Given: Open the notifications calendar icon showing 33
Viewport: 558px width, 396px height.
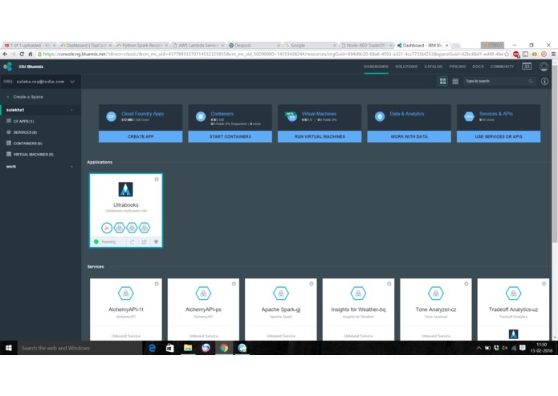Looking at the screenshot, I should click(x=527, y=67).
